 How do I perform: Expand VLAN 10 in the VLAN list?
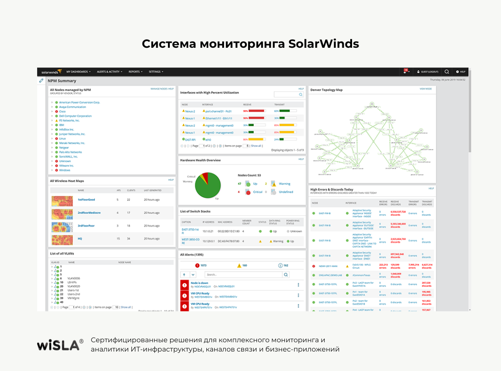(x=52, y=282)
